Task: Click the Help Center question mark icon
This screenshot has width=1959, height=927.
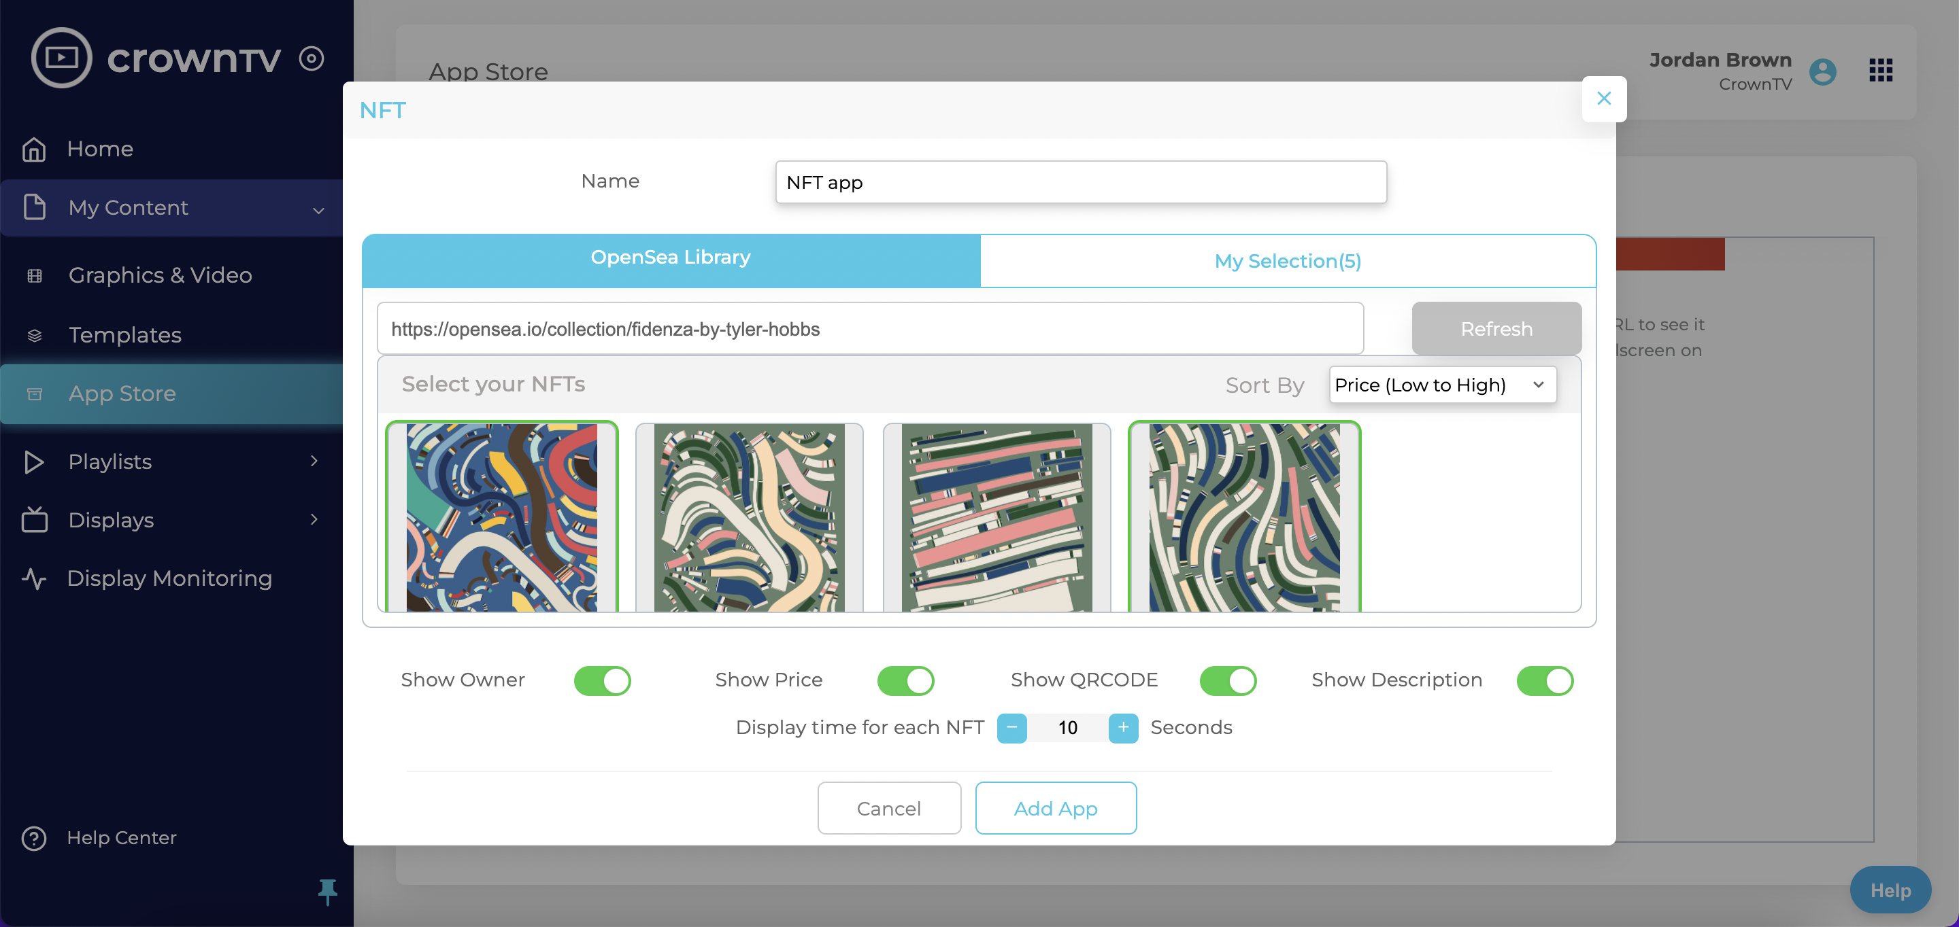Action: tap(34, 838)
